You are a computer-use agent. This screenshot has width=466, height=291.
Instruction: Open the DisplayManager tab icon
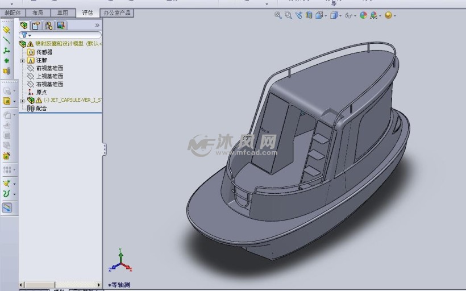[x=61, y=25]
